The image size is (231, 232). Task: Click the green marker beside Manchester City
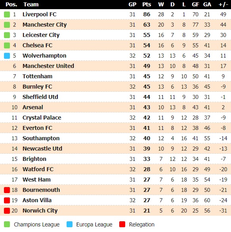pos(7,25)
